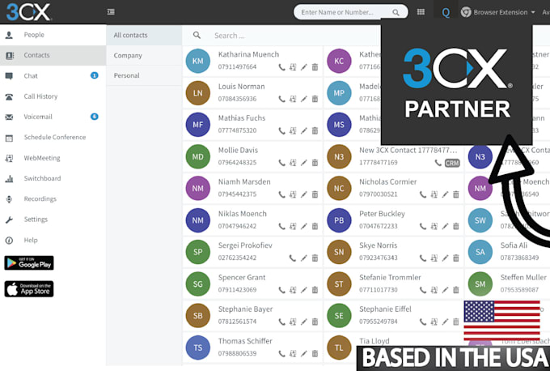The height and width of the screenshot is (371, 550).
Task: Switch to the Company contacts tab
Action: (x=144, y=56)
